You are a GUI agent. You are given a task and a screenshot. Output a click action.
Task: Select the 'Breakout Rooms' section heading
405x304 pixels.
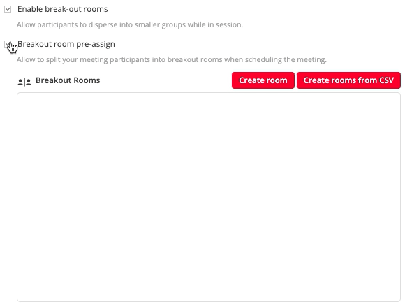(68, 80)
